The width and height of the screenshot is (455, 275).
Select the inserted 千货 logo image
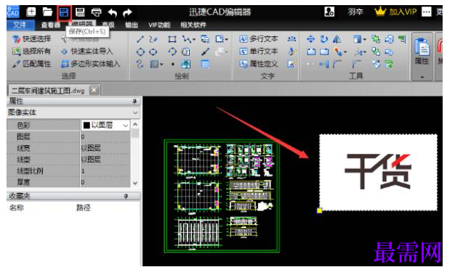pos(378,172)
